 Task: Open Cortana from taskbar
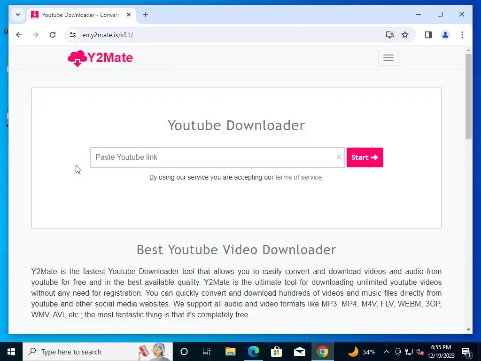pyautogui.click(x=184, y=352)
